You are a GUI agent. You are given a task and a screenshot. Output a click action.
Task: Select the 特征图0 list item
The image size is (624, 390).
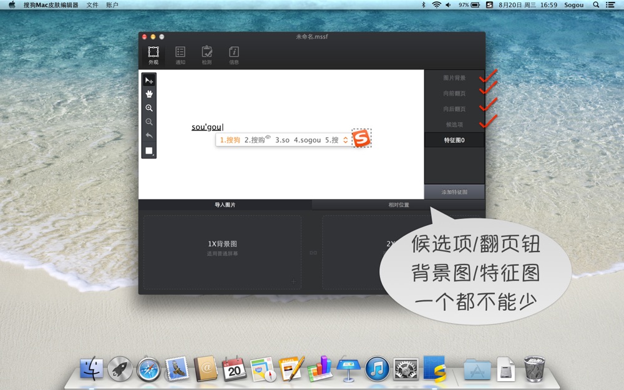(454, 140)
